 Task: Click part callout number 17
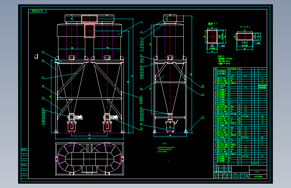(x=141, y=96)
